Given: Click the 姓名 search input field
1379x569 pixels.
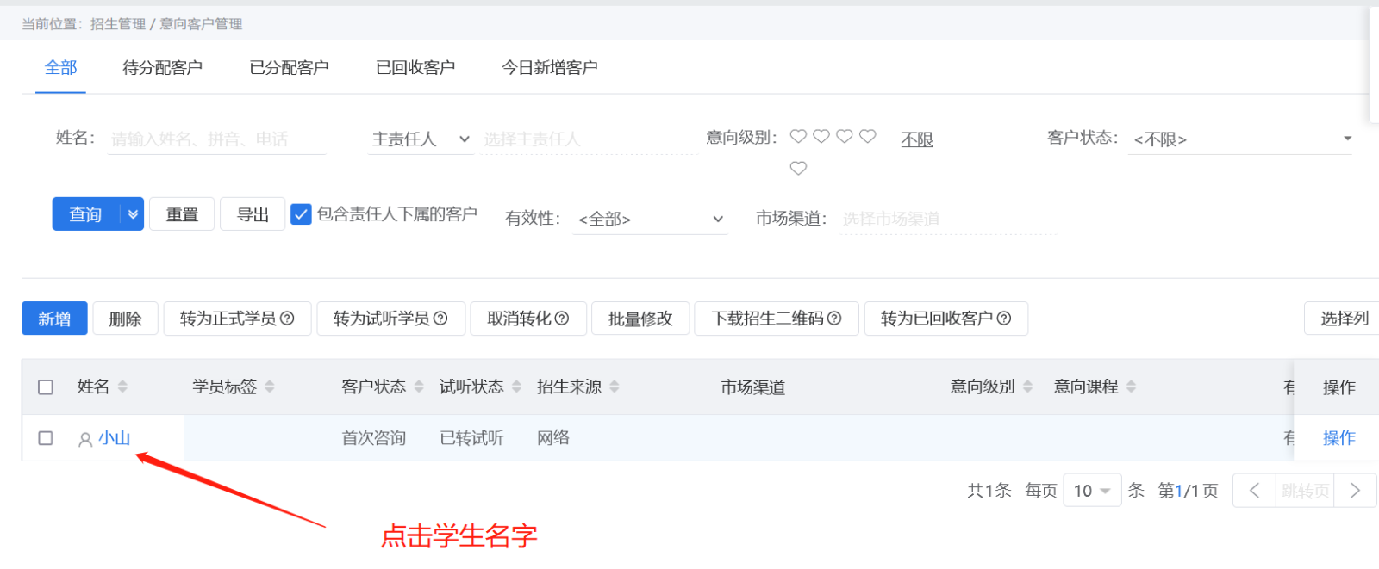Looking at the screenshot, I should pos(217,139).
